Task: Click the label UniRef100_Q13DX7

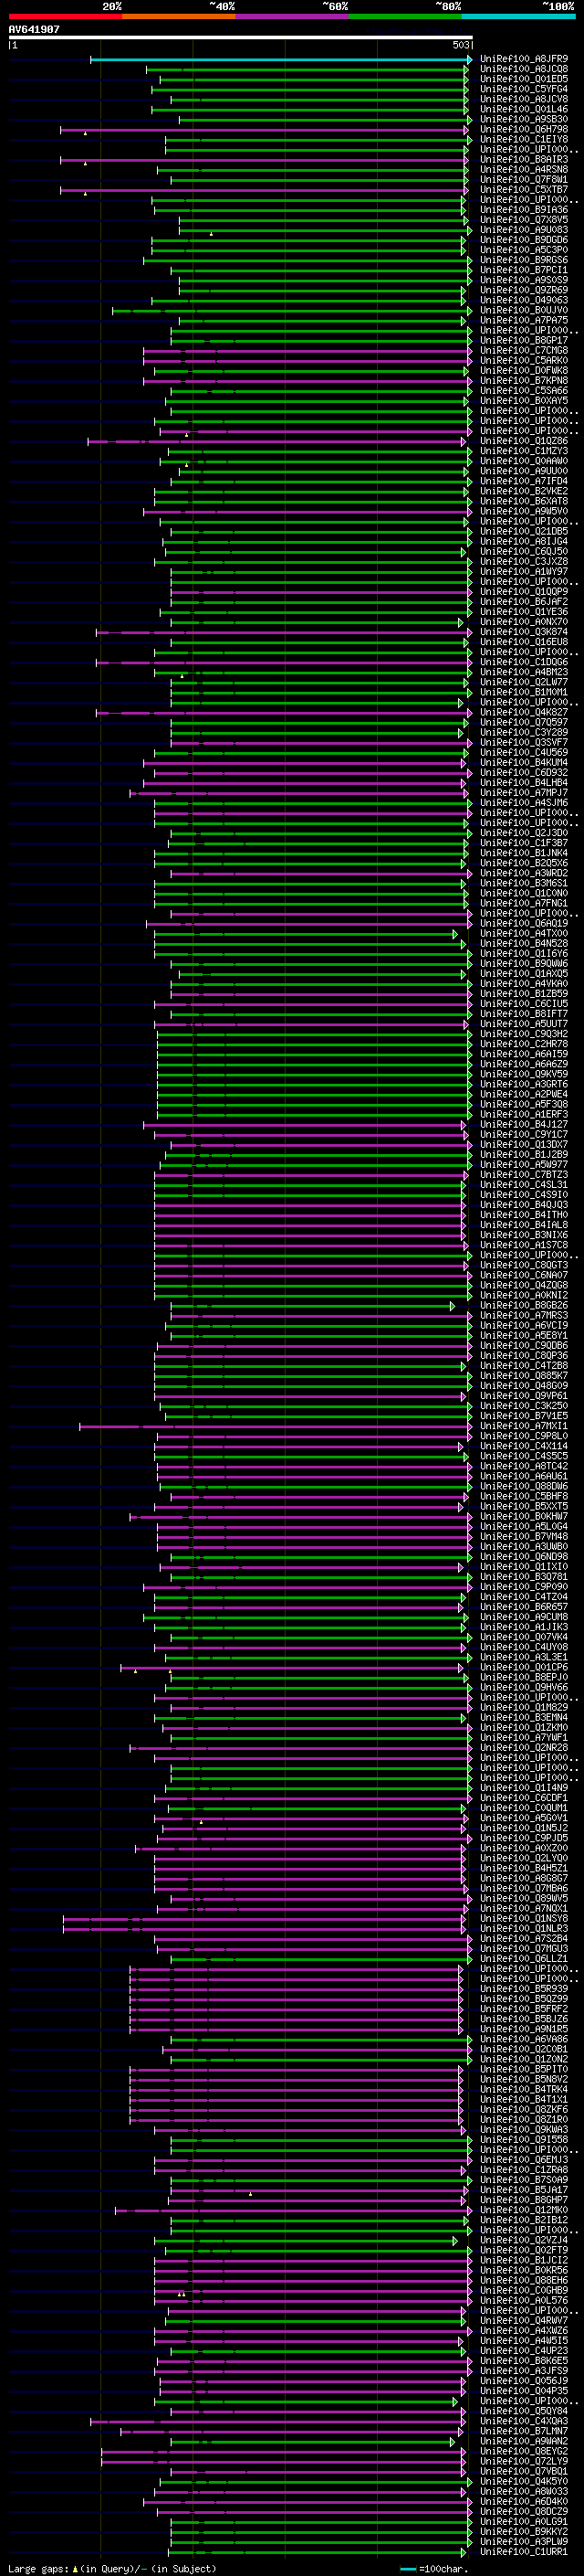Action: click(524, 1144)
